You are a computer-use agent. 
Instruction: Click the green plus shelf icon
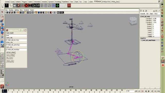coord(57,5)
